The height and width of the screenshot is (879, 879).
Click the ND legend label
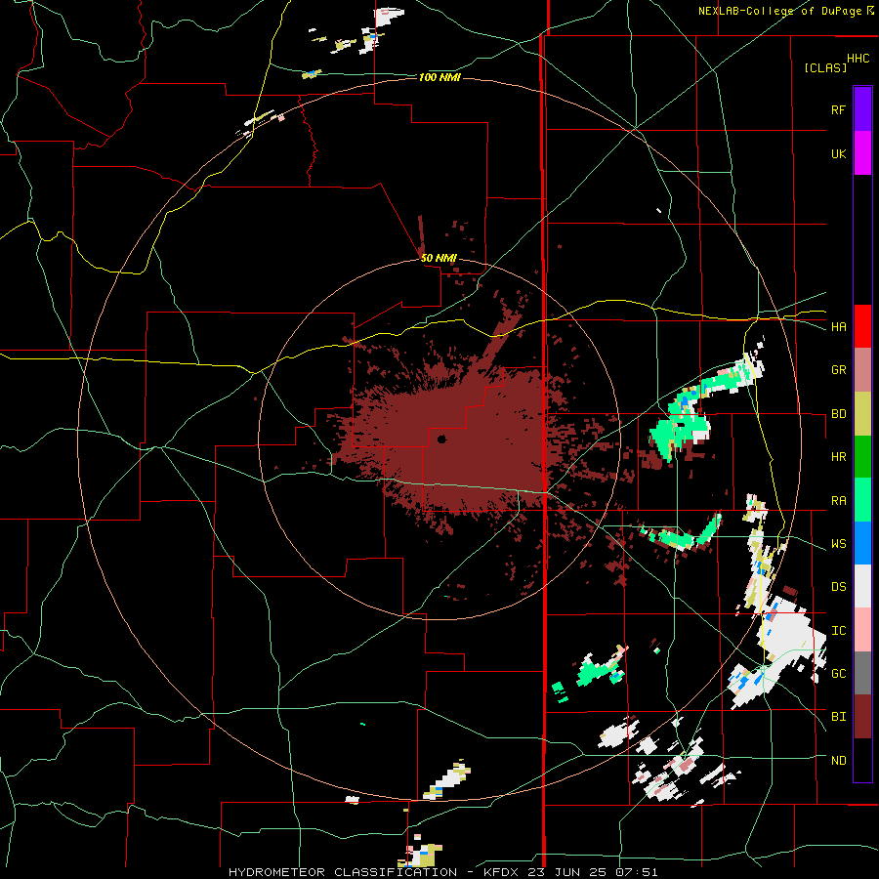tap(838, 761)
